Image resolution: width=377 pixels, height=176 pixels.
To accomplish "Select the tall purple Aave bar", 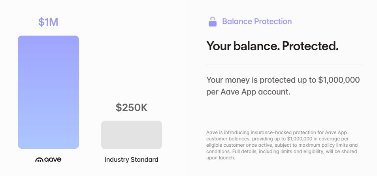I will click(x=48, y=92).
